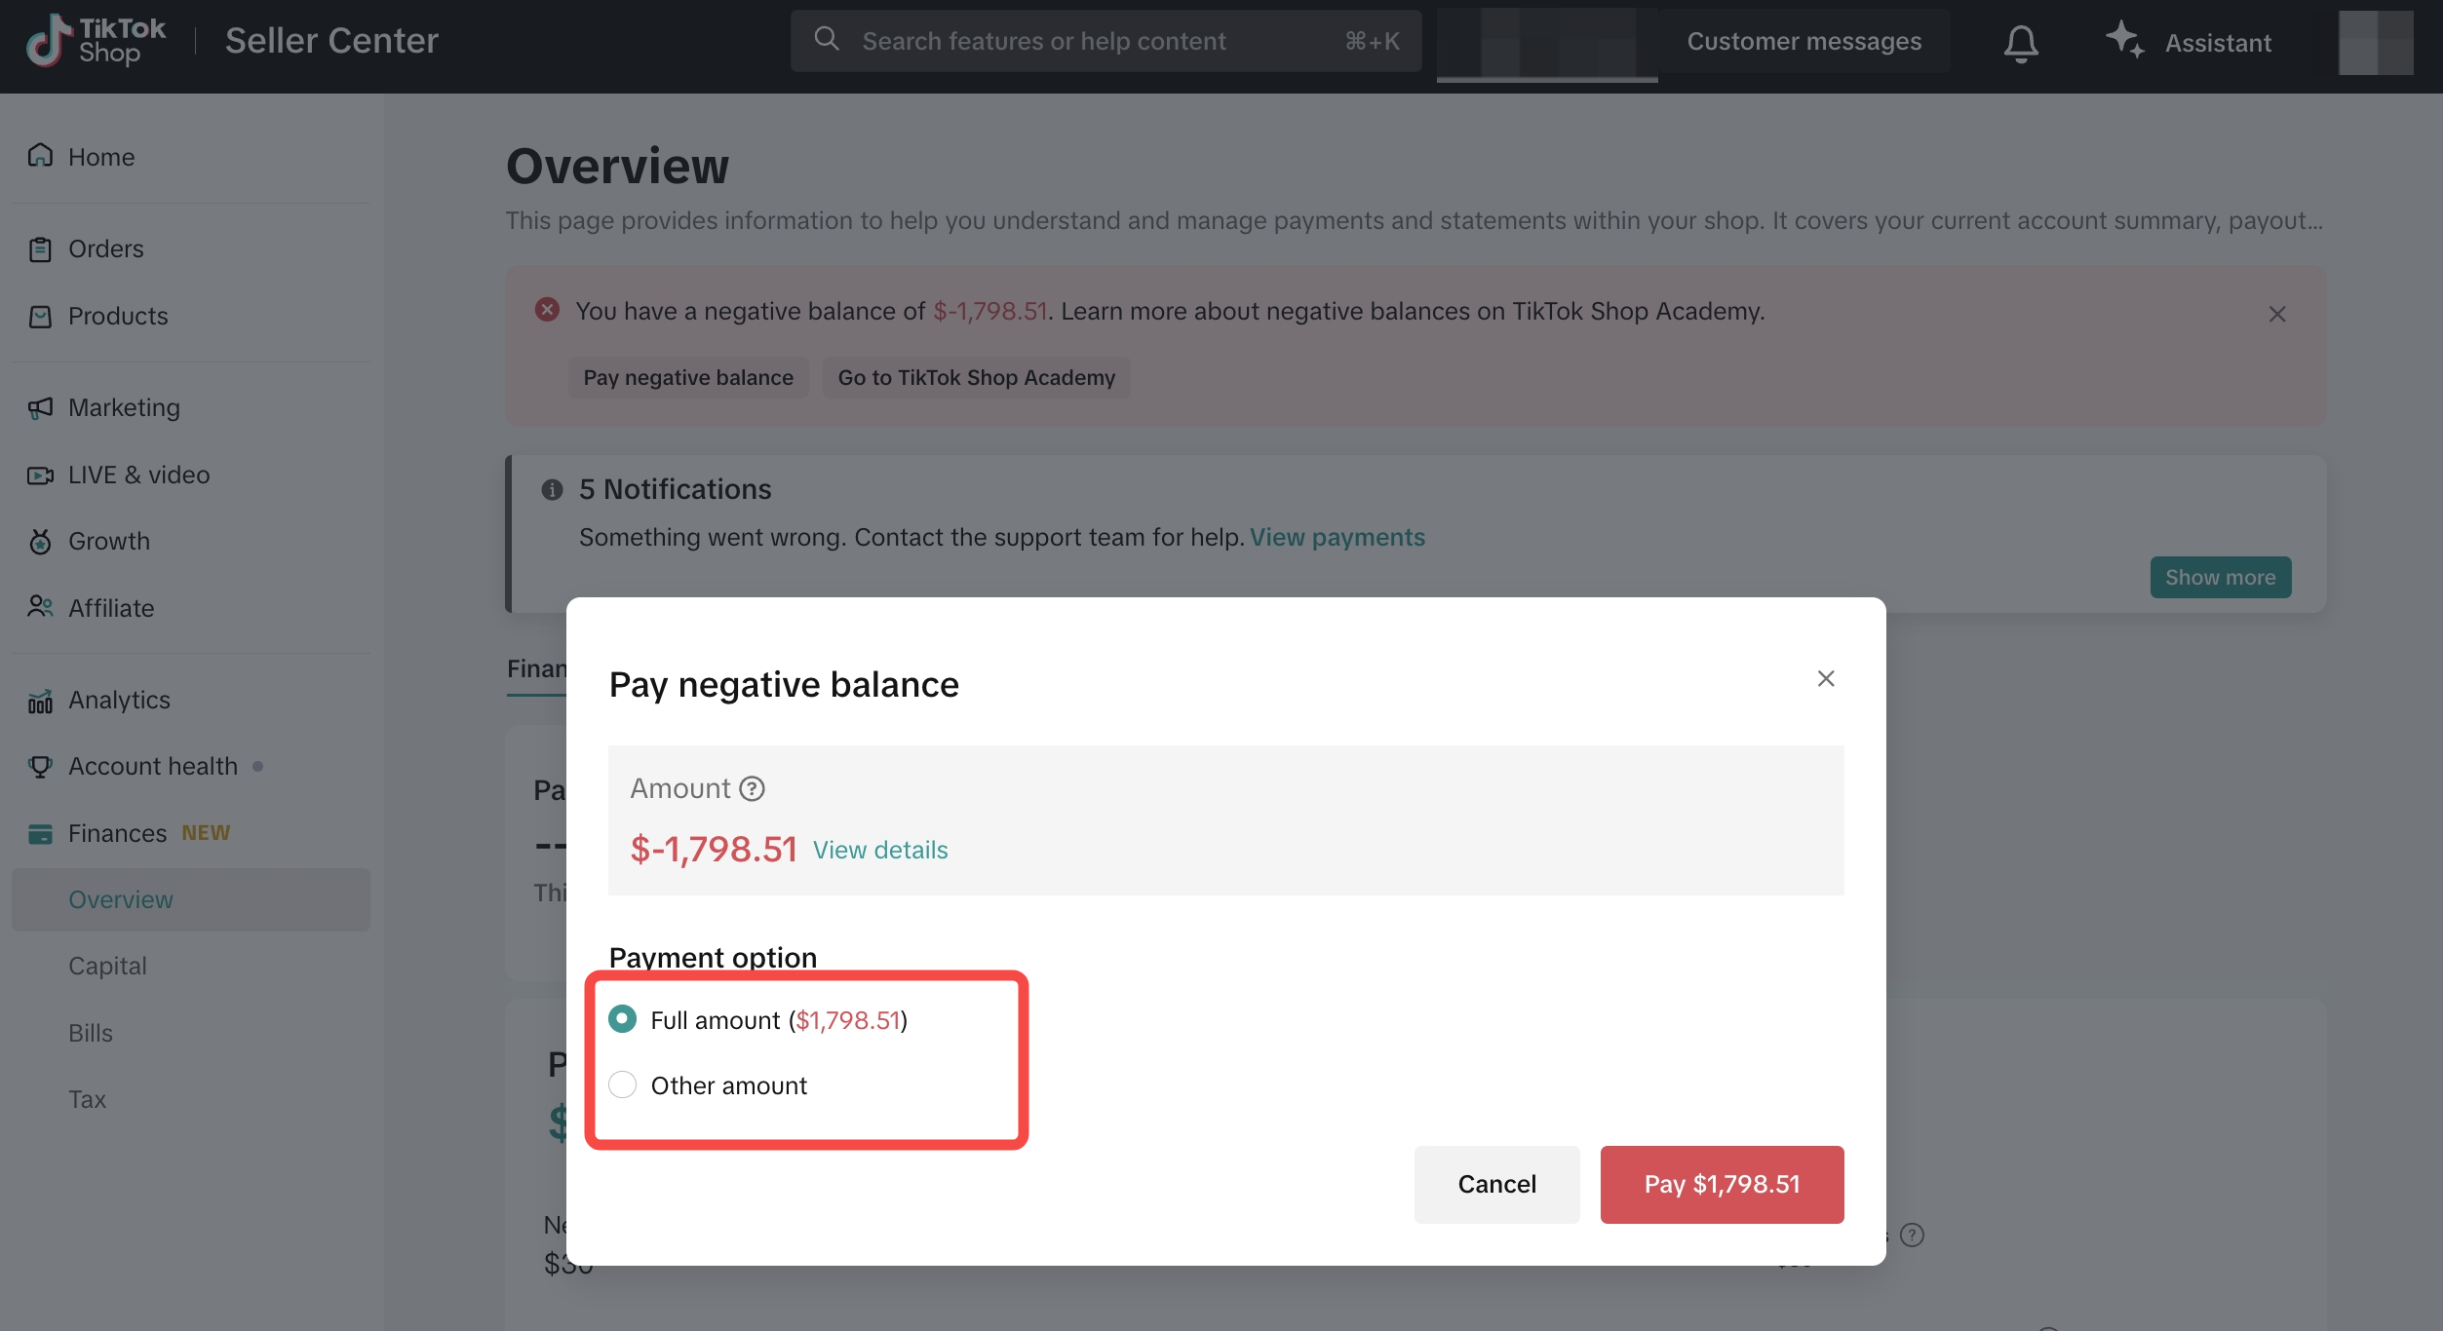Expand notifications with Show more
The image size is (2443, 1331).
[2220, 577]
